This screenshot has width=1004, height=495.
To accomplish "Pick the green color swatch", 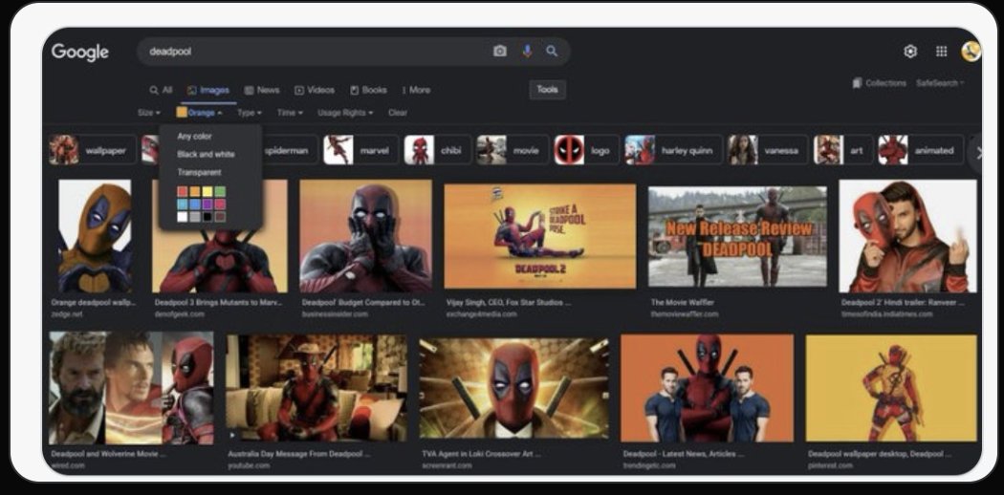I will [x=220, y=191].
